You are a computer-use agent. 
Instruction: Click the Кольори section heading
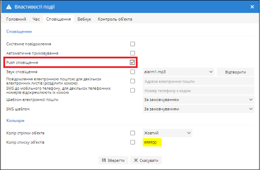(x=15, y=121)
